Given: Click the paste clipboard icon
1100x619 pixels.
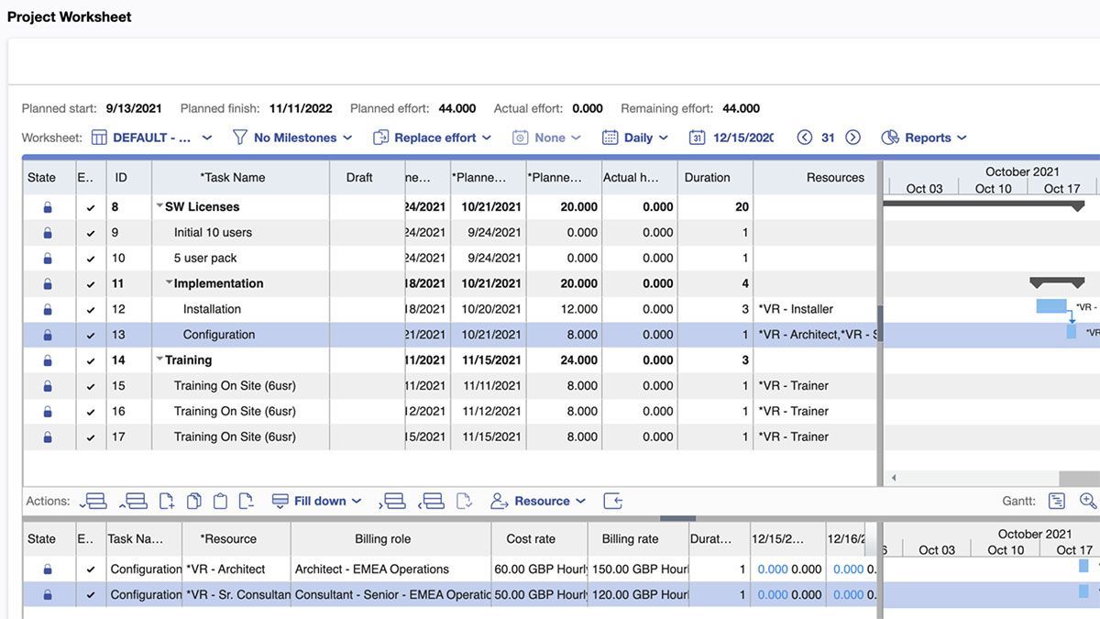Looking at the screenshot, I should tap(220, 501).
